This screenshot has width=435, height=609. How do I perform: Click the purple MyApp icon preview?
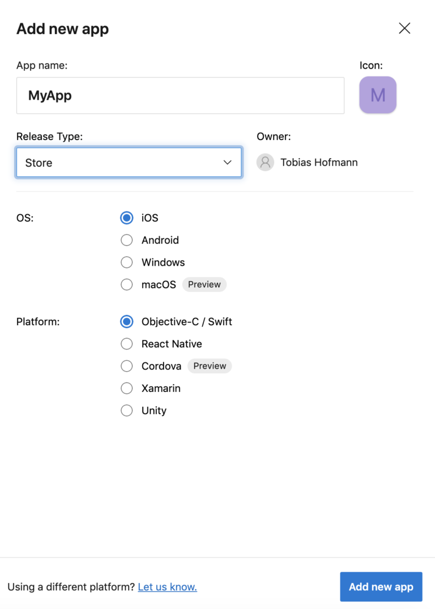point(377,95)
